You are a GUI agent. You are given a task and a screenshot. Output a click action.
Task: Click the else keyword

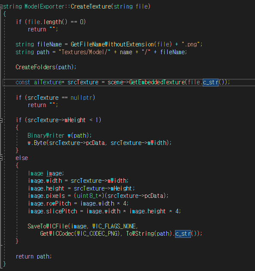(22, 158)
